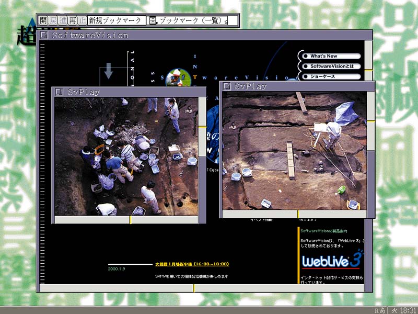Click the SoftwareVision window title icon
The height and width of the screenshot is (314, 418).
coord(44,35)
